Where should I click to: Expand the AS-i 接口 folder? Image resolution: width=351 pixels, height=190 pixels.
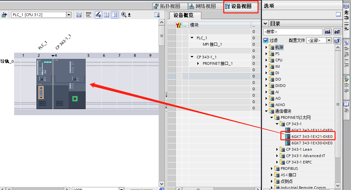pyautogui.click(x=272, y=175)
